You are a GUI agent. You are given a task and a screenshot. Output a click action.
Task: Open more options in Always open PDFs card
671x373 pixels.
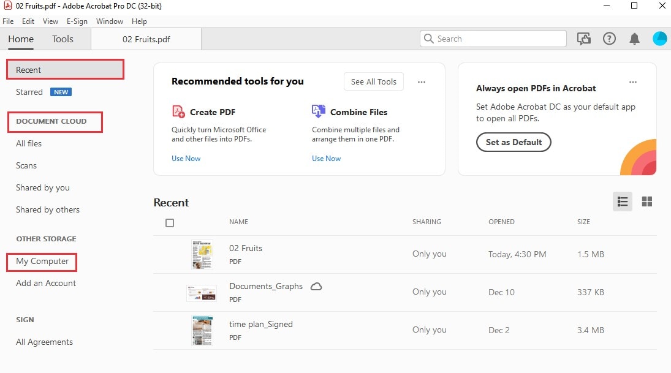click(633, 81)
